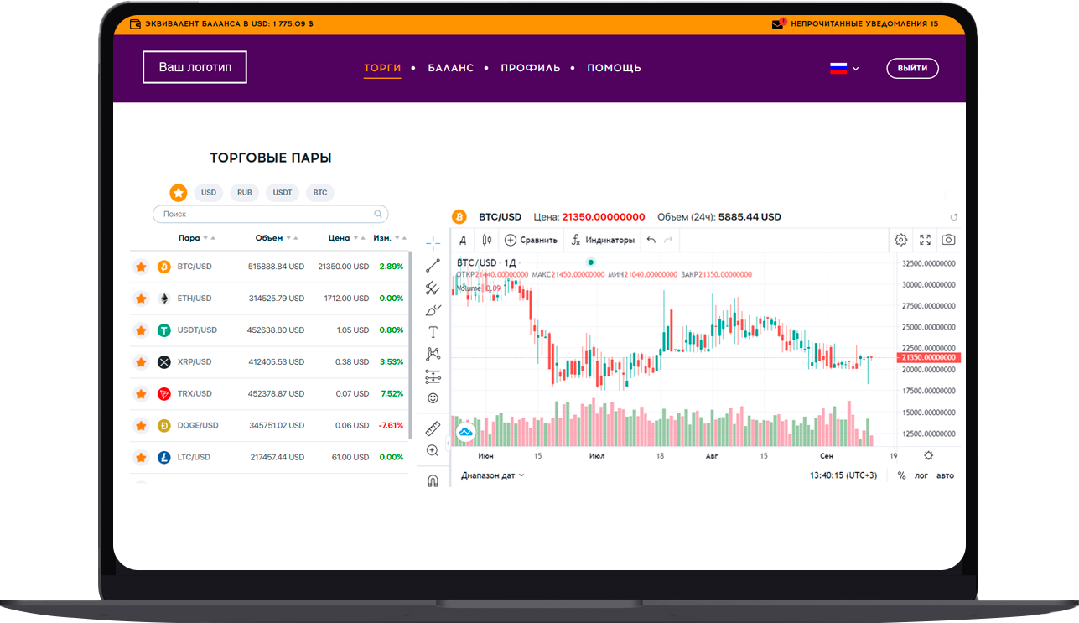Select the trend line drawing tool

tap(433, 266)
